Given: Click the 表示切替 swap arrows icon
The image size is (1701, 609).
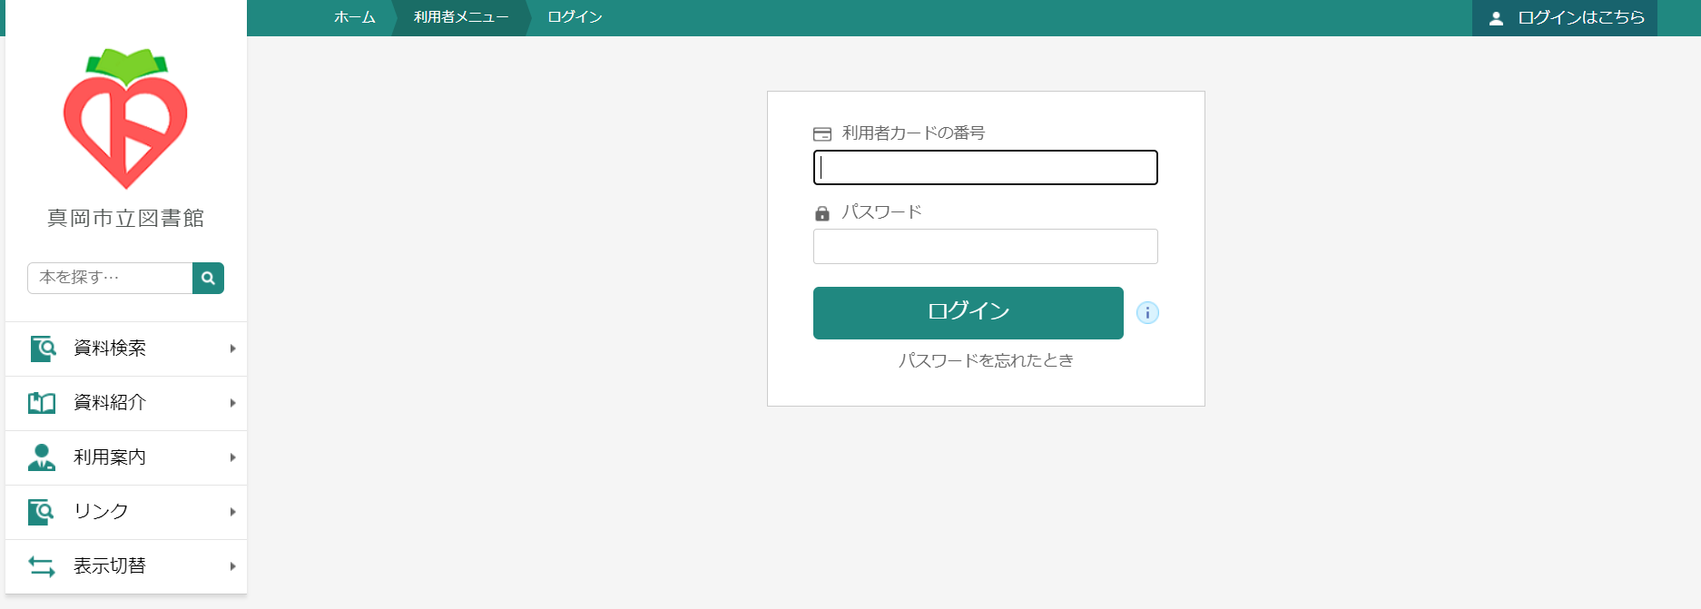Looking at the screenshot, I should (42, 566).
